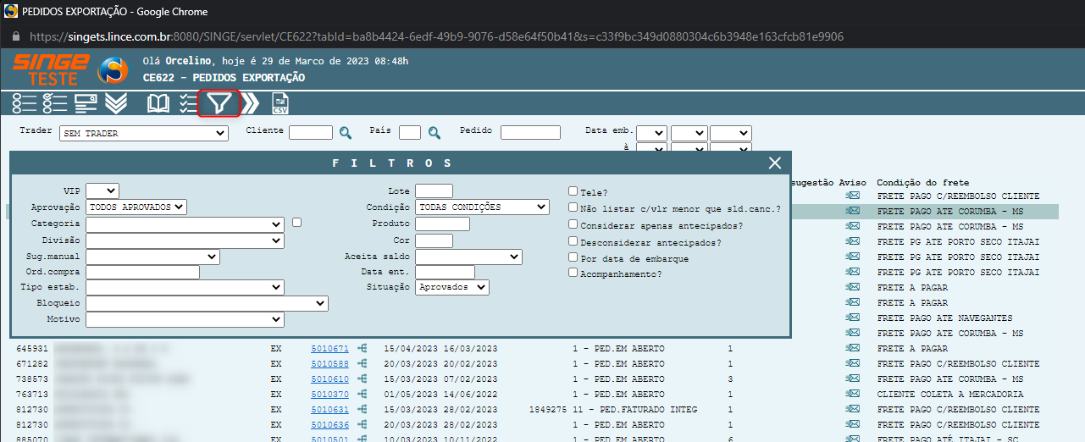Click mail icon in FRETE PAGO ATE NAVEGANTES row
Screen dimensions: 1085x442
coord(853,318)
